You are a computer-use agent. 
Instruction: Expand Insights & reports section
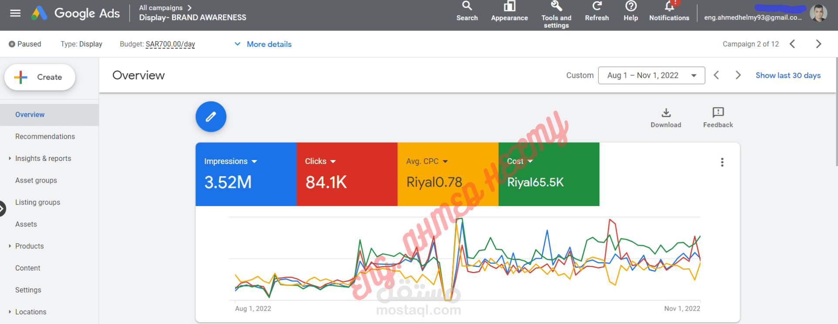10,158
